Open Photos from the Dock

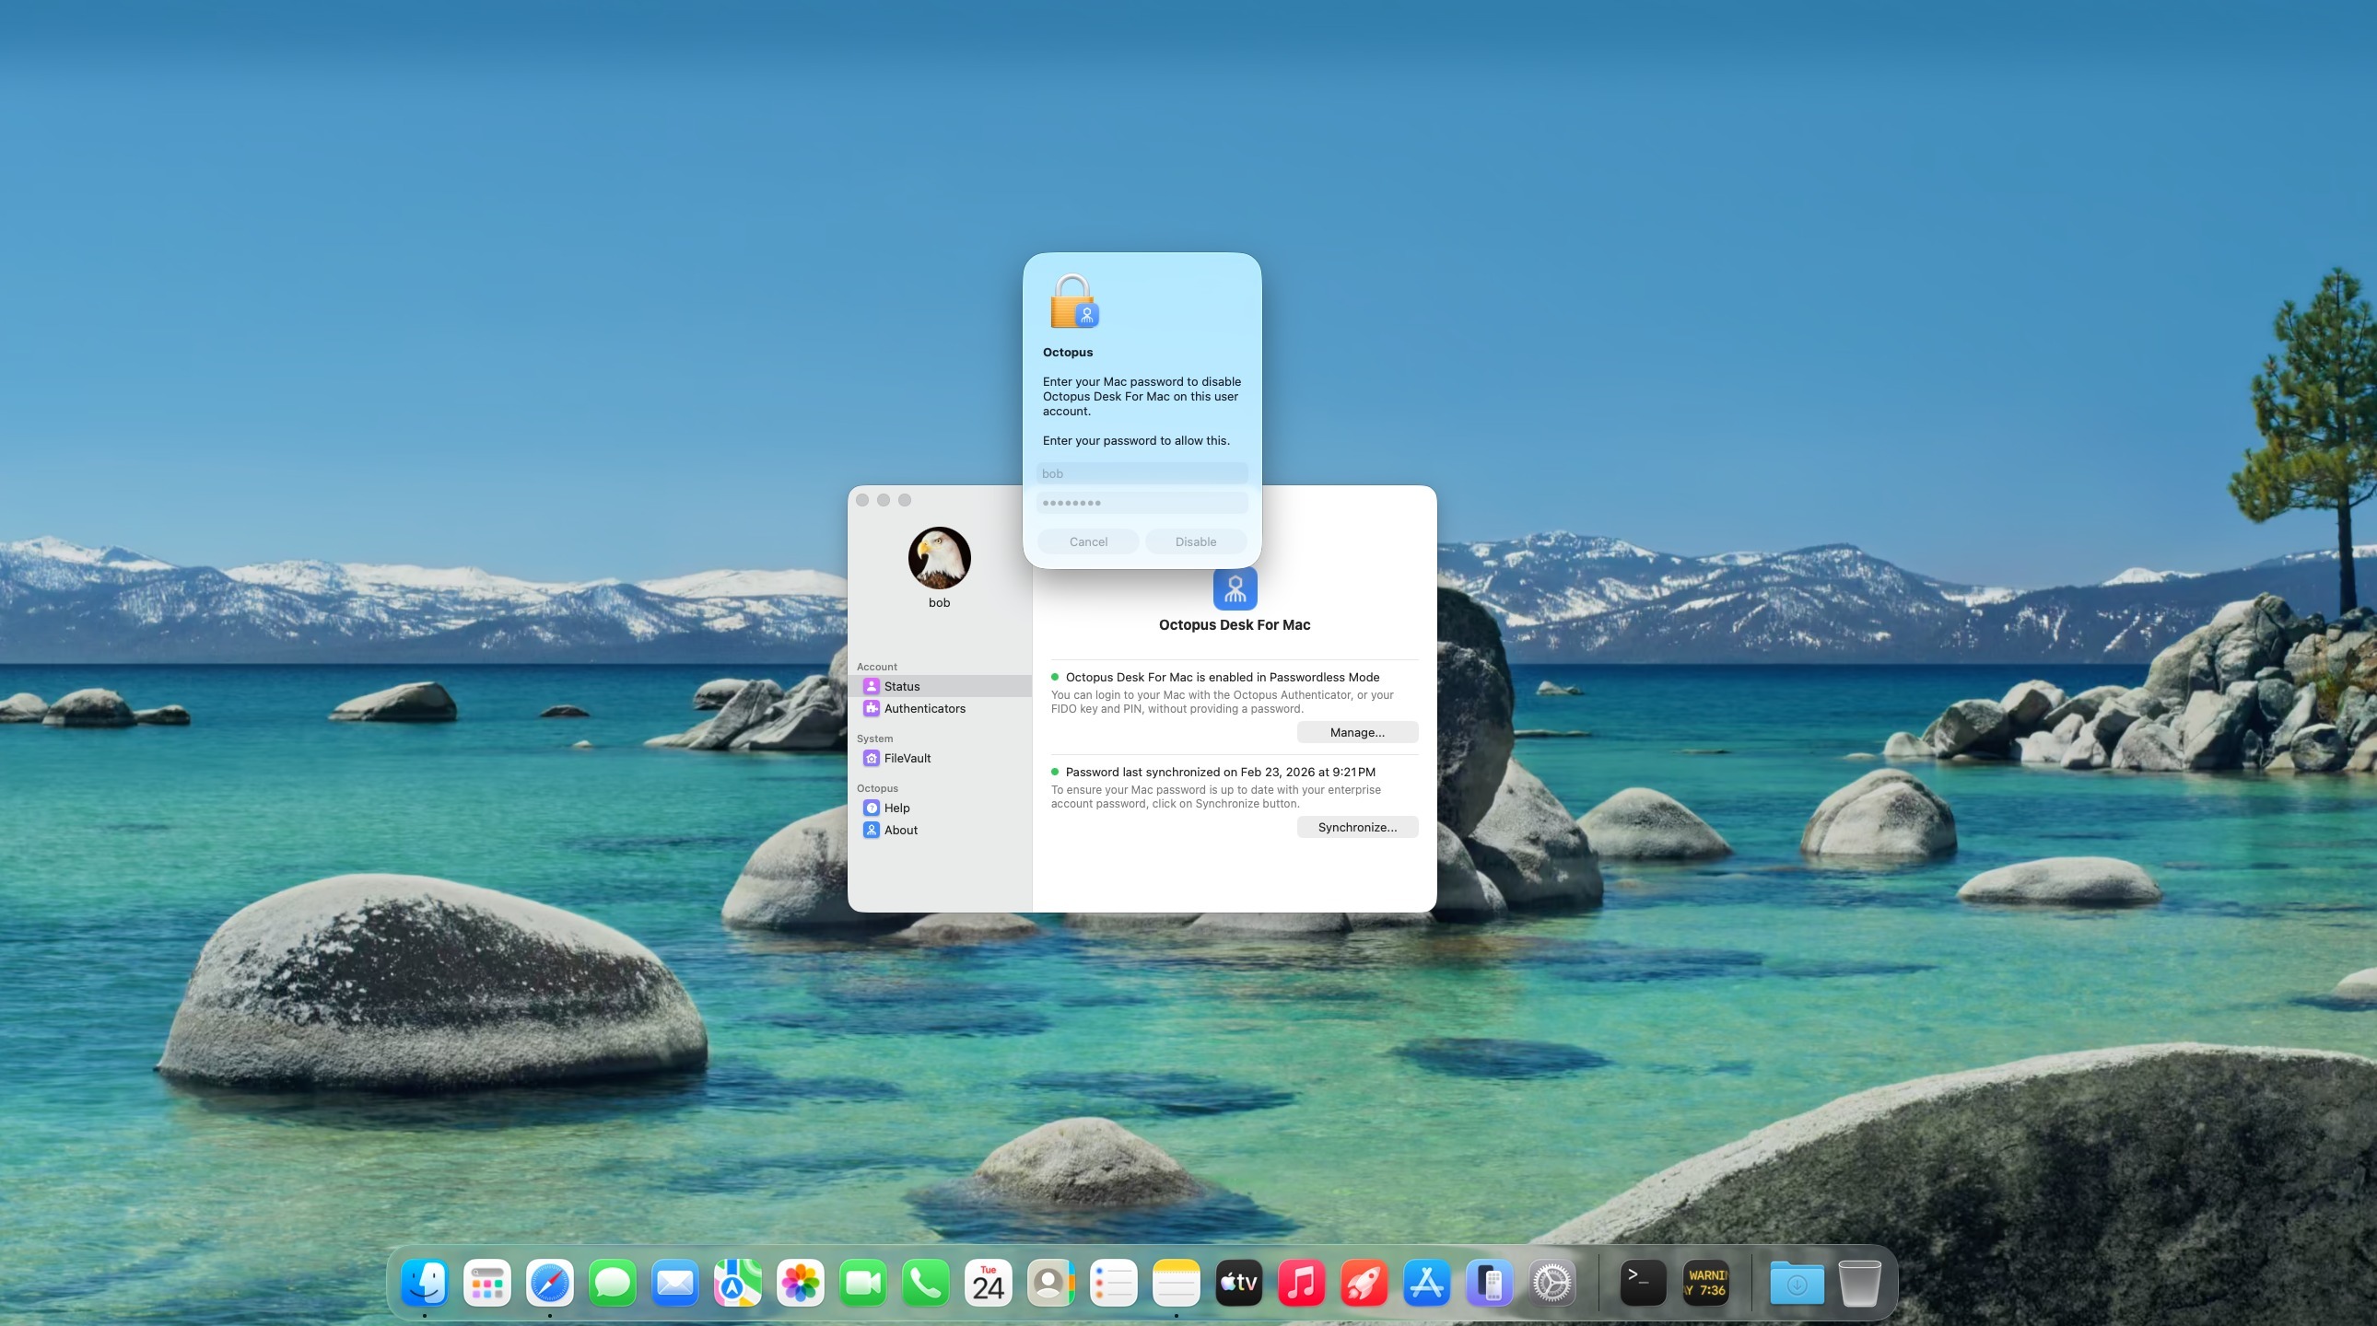[801, 1283]
